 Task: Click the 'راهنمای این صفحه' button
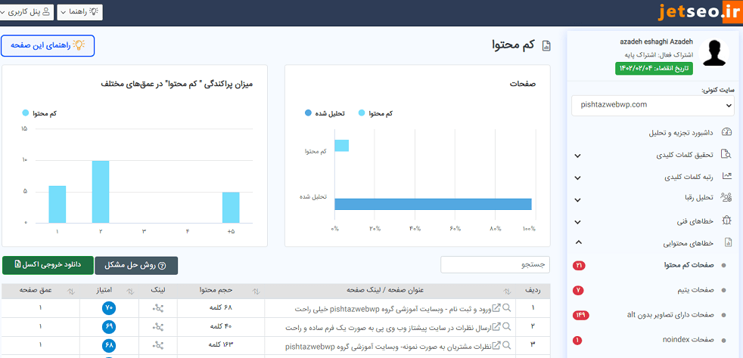[48, 45]
